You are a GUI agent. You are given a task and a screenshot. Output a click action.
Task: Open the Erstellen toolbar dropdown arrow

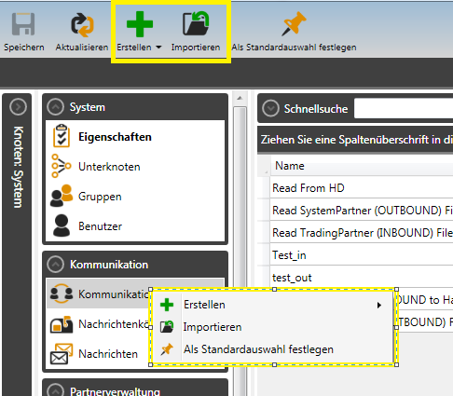click(158, 48)
